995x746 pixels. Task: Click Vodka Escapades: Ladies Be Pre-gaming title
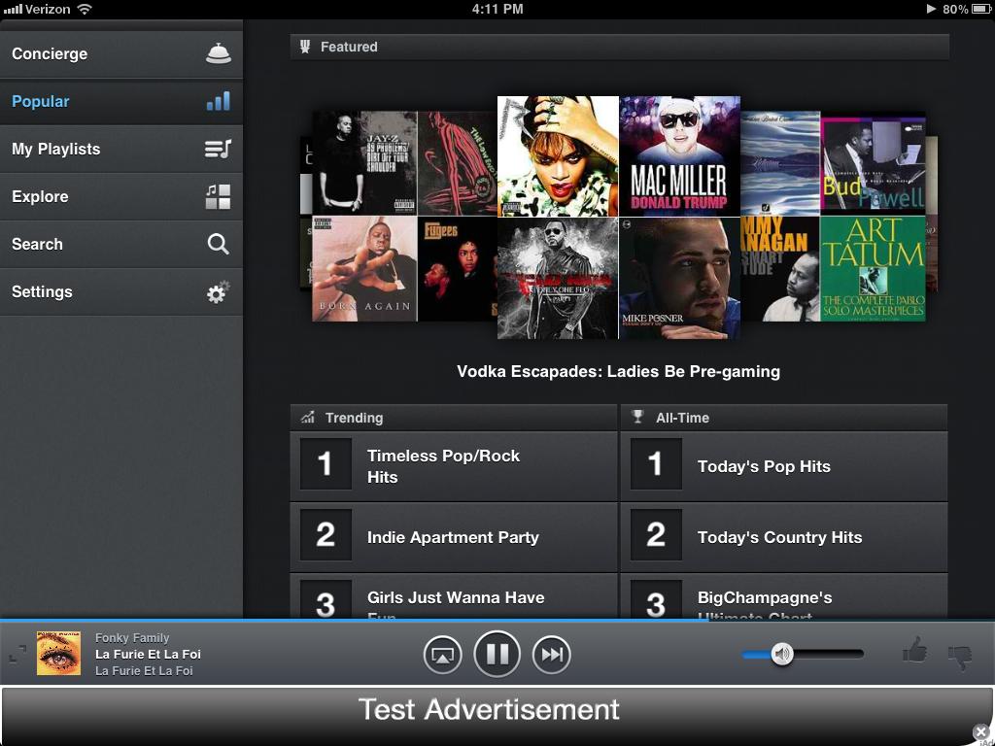pos(619,372)
